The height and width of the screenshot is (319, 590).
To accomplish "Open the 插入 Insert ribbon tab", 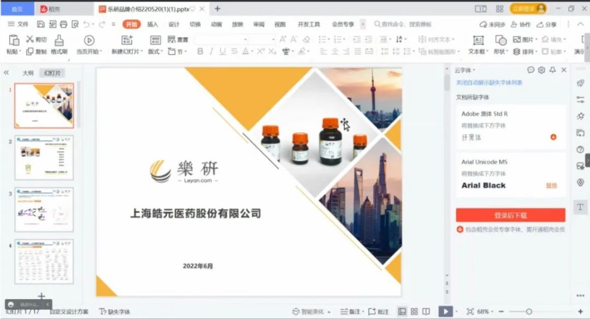I will [152, 25].
